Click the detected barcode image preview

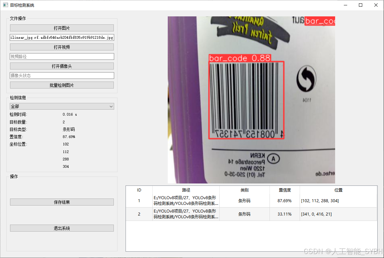tap(251, 100)
